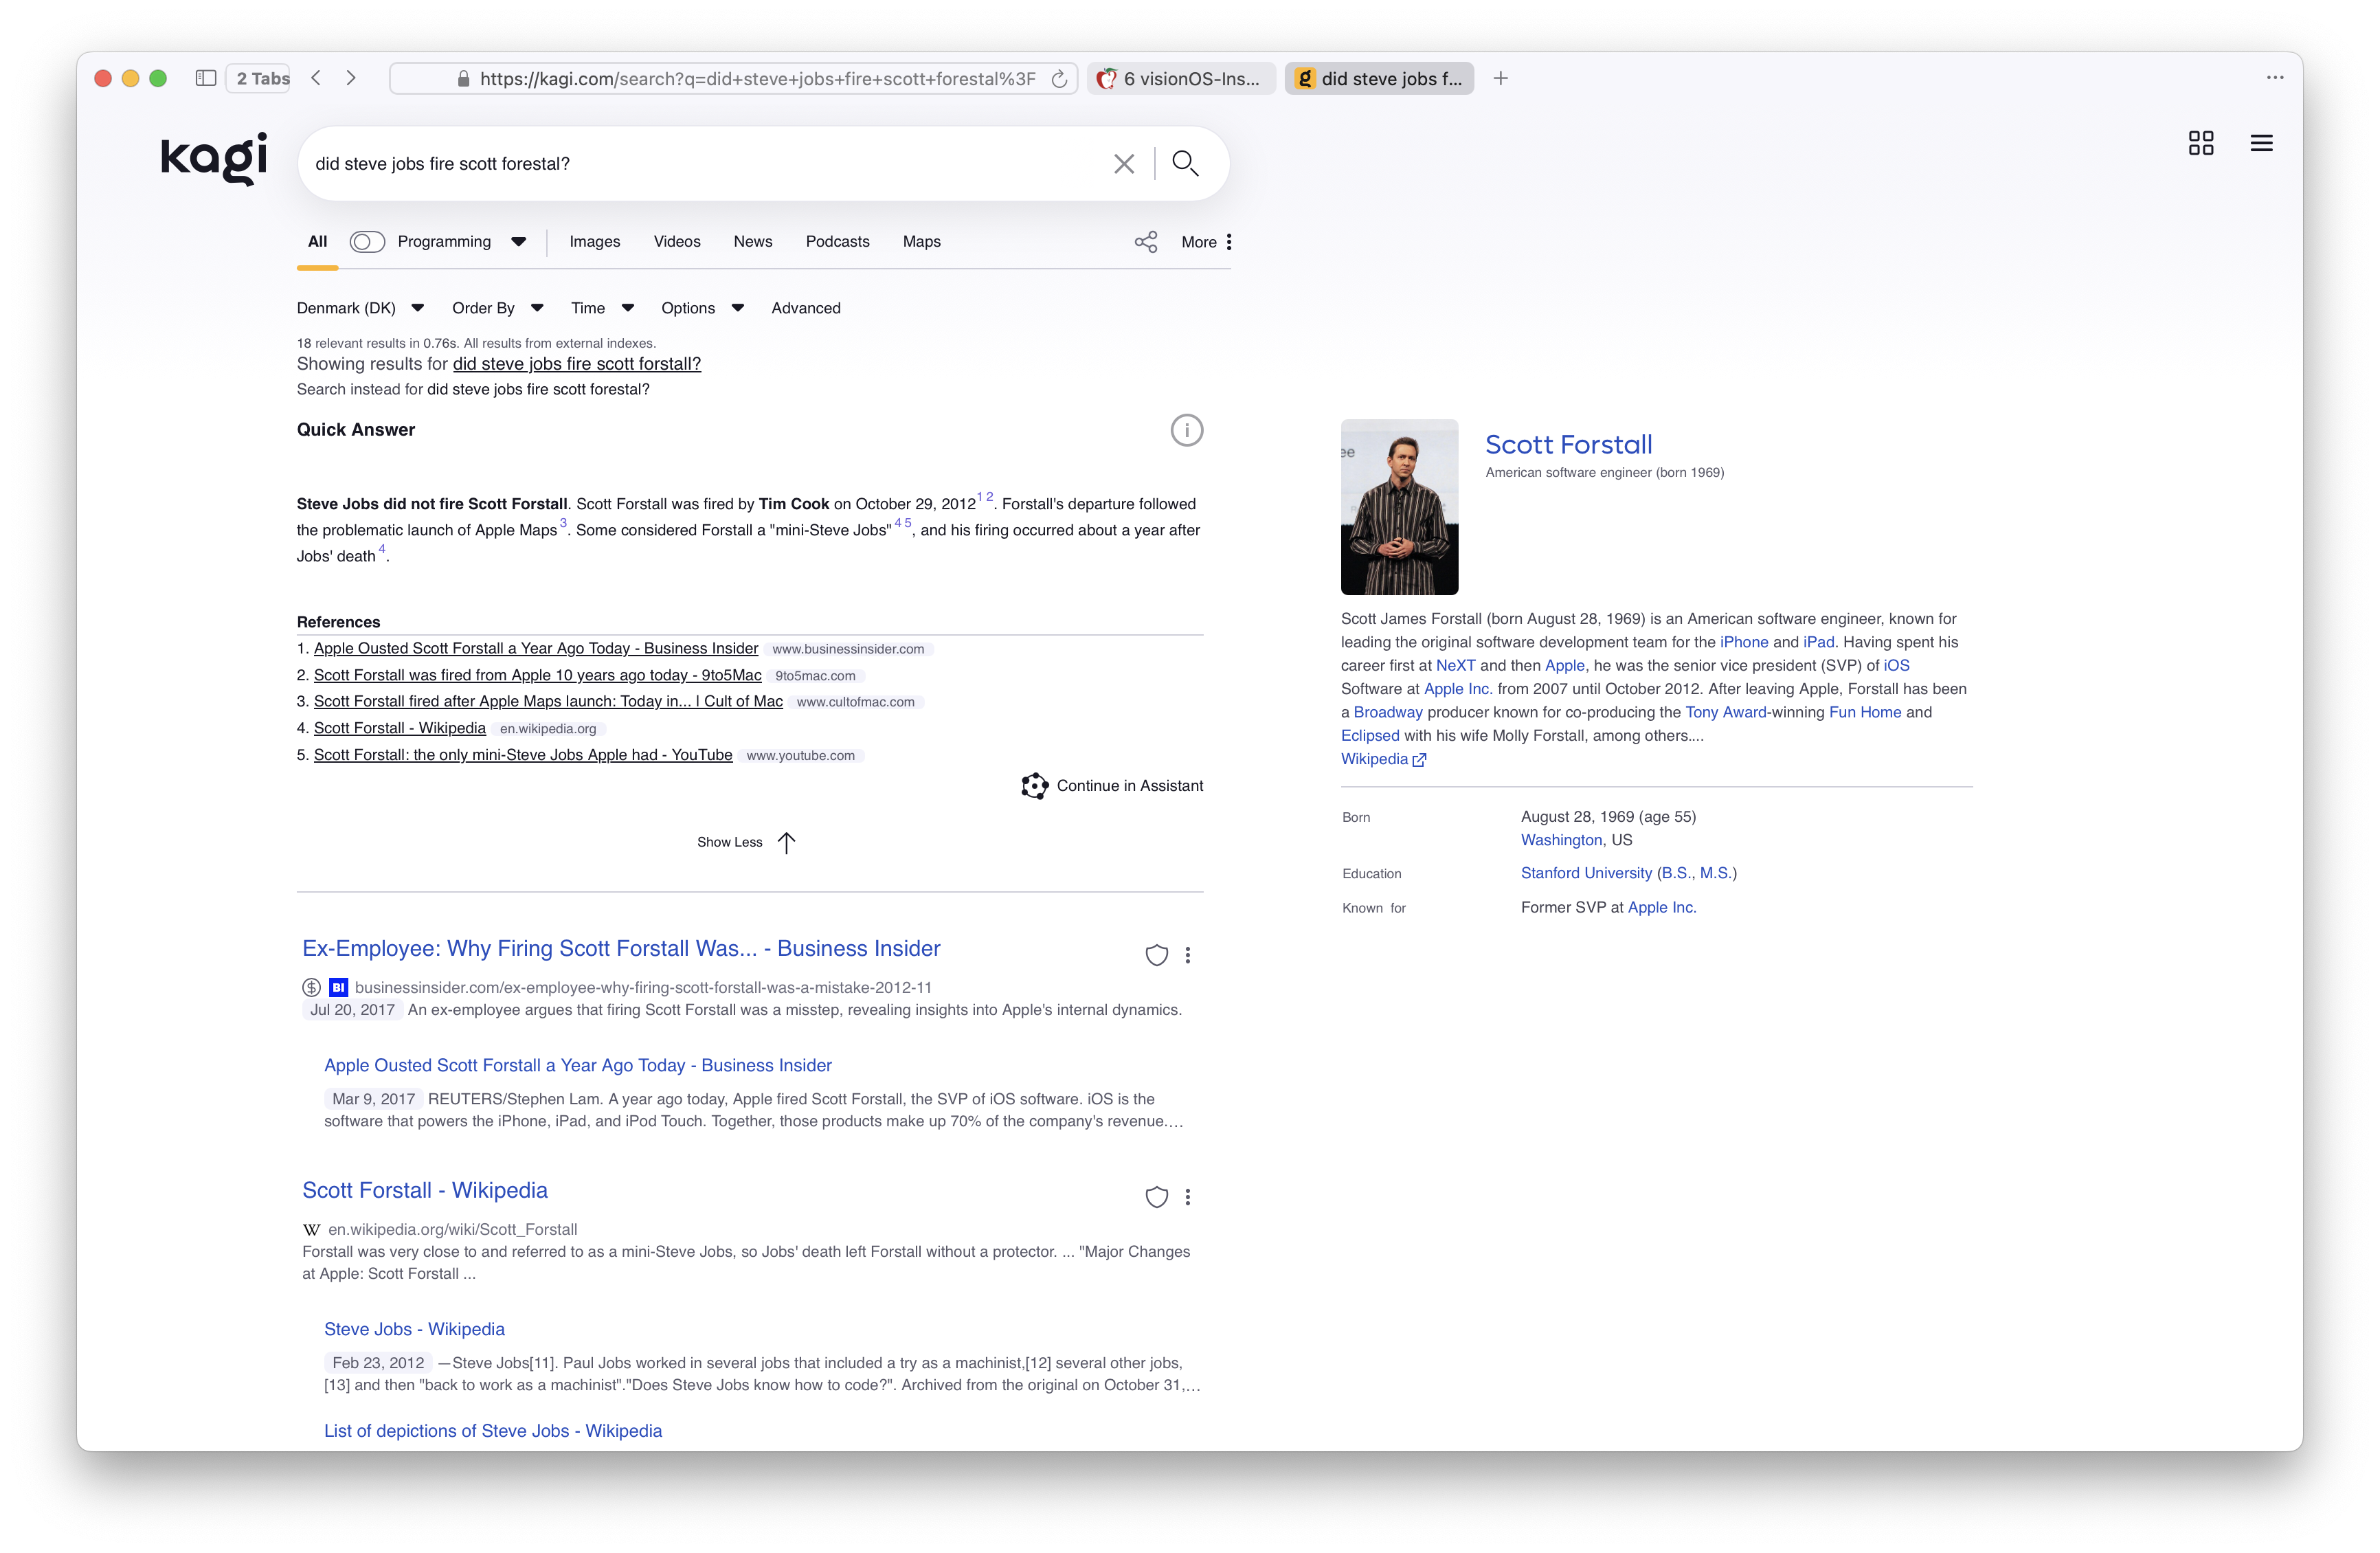Click the Scott Forstall portrait thumbnail
Screen dimensions: 2380x1553
click(x=1399, y=507)
